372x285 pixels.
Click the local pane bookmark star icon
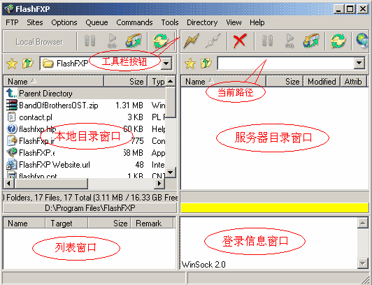[12, 64]
